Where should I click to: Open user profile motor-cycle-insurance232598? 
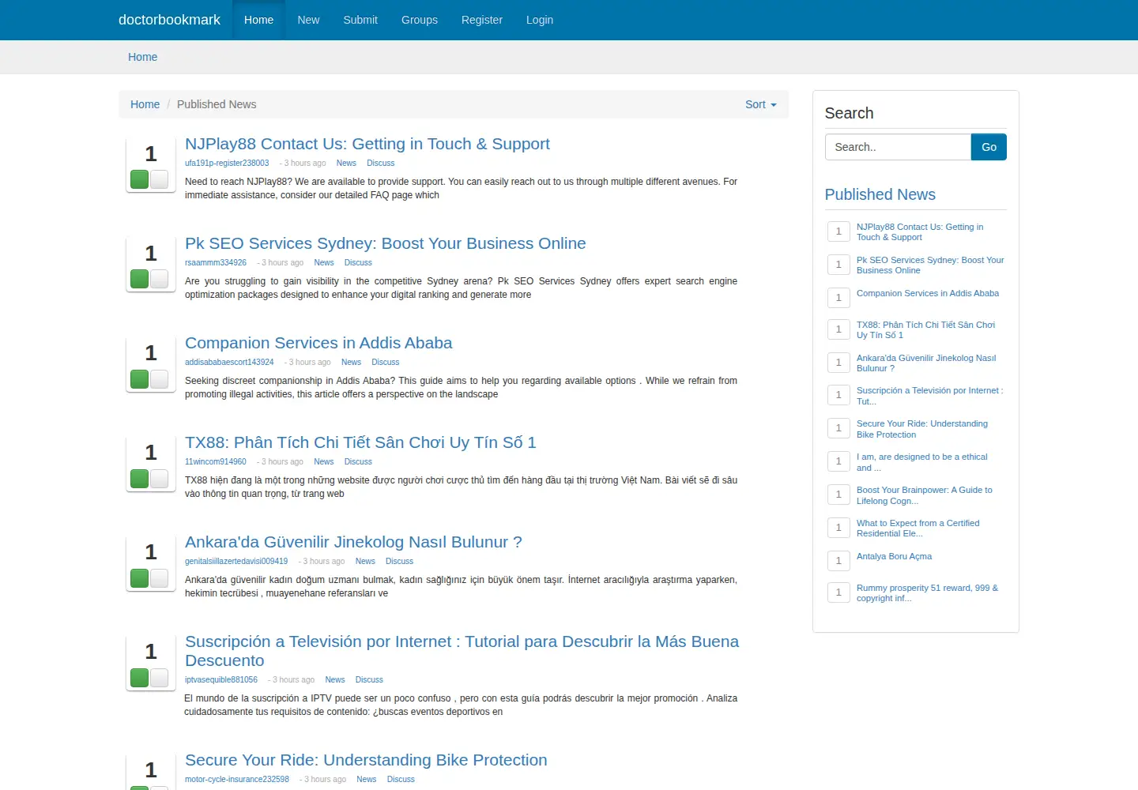tap(237, 779)
